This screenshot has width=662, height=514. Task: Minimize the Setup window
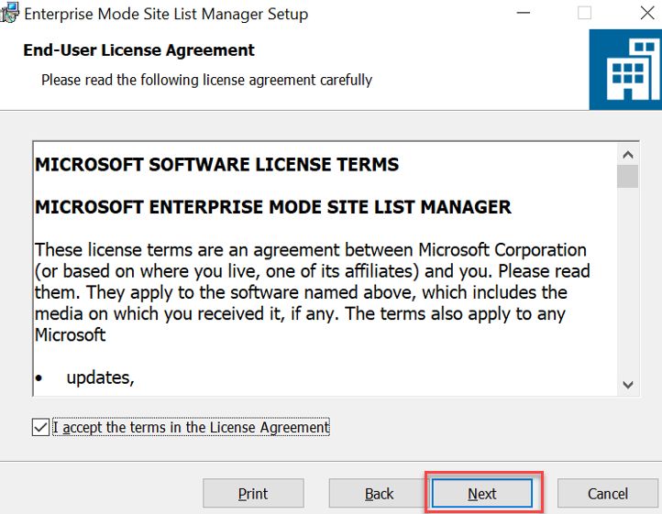(x=524, y=13)
